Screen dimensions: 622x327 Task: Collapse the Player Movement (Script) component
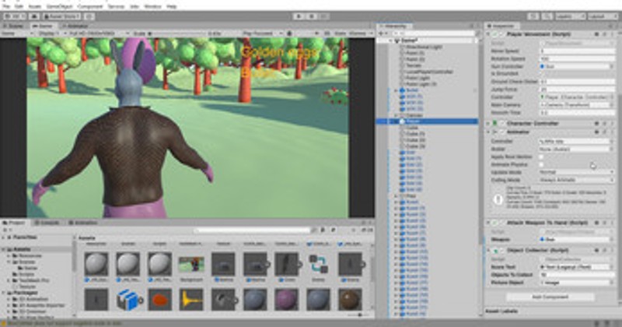pyautogui.click(x=488, y=34)
